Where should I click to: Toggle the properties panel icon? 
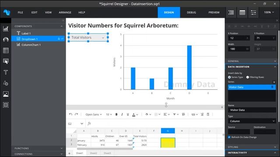tap(253, 13)
